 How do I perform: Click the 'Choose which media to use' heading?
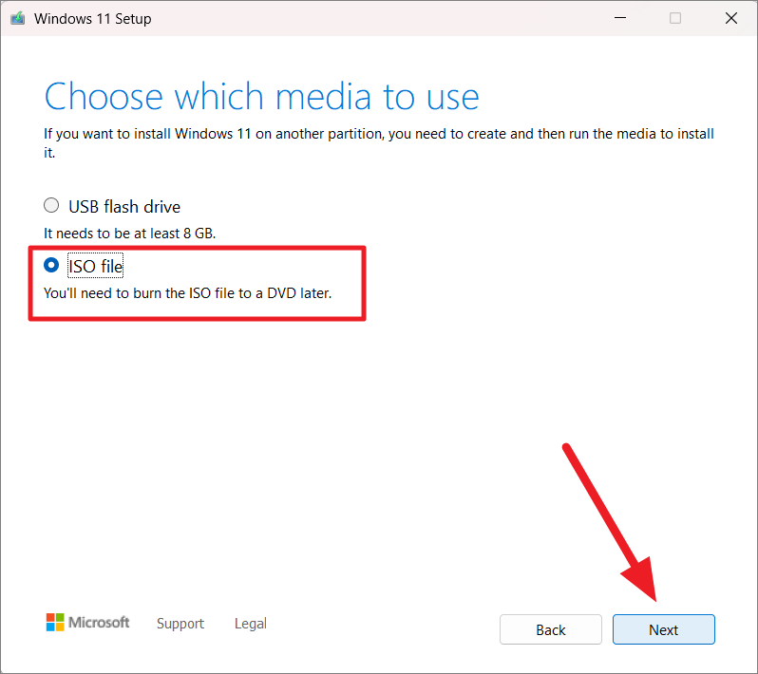coord(261,97)
